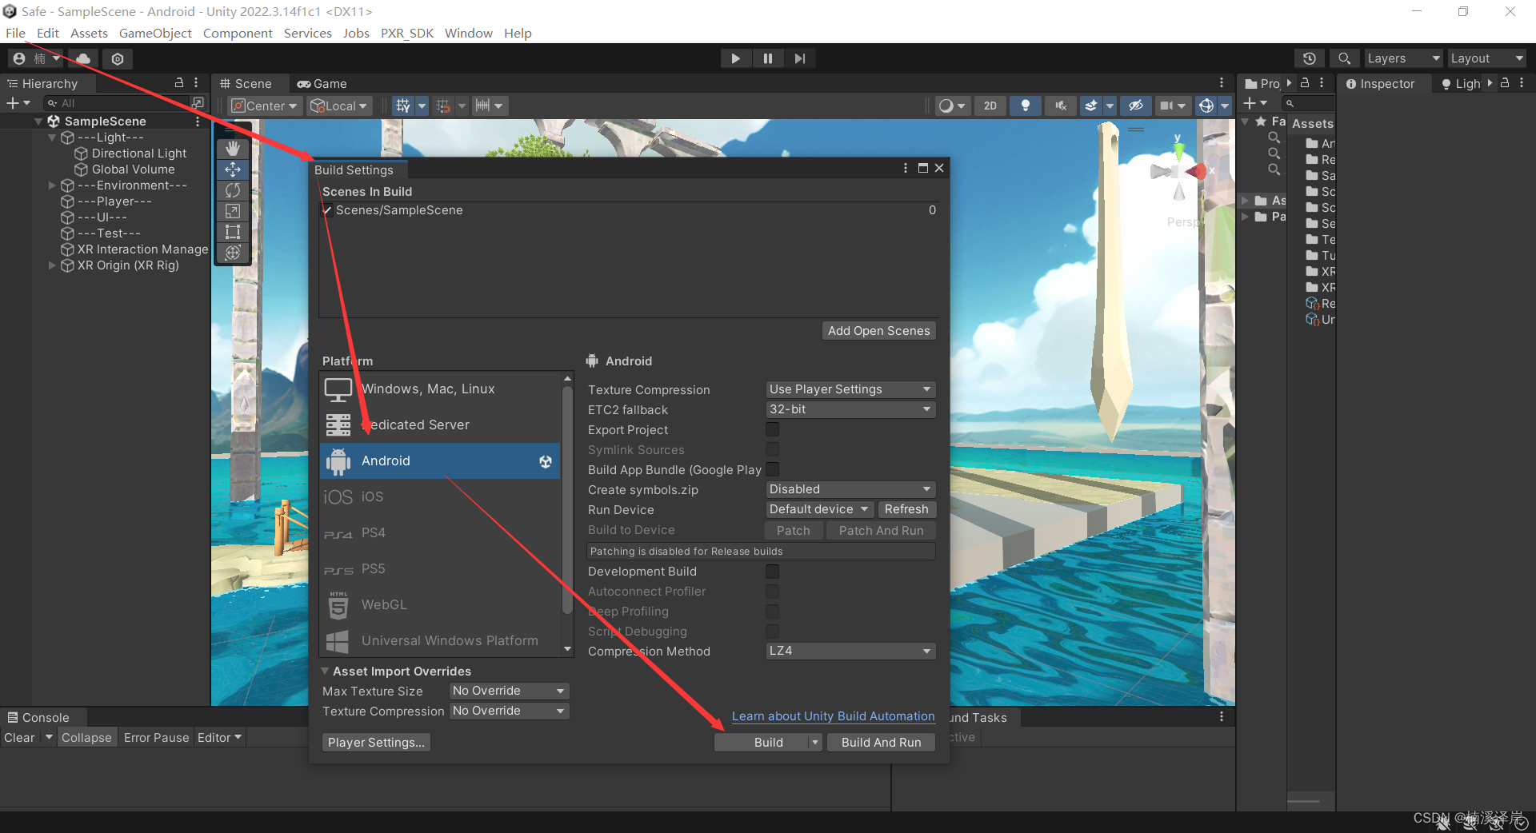This screenshot has height=833, width=1536.
Task: Toggle Scenes/SampleScene checkbox in build list
Action: click(x=327, y=210)
